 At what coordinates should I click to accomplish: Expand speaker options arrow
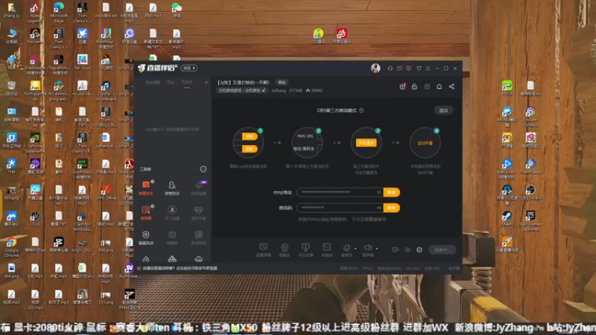(377, 249)
